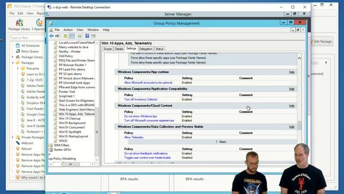Click the Package Library icon in the PDQ toolbar
The image size is (344, 194).
pyautogui.click(x=19, y=23)
